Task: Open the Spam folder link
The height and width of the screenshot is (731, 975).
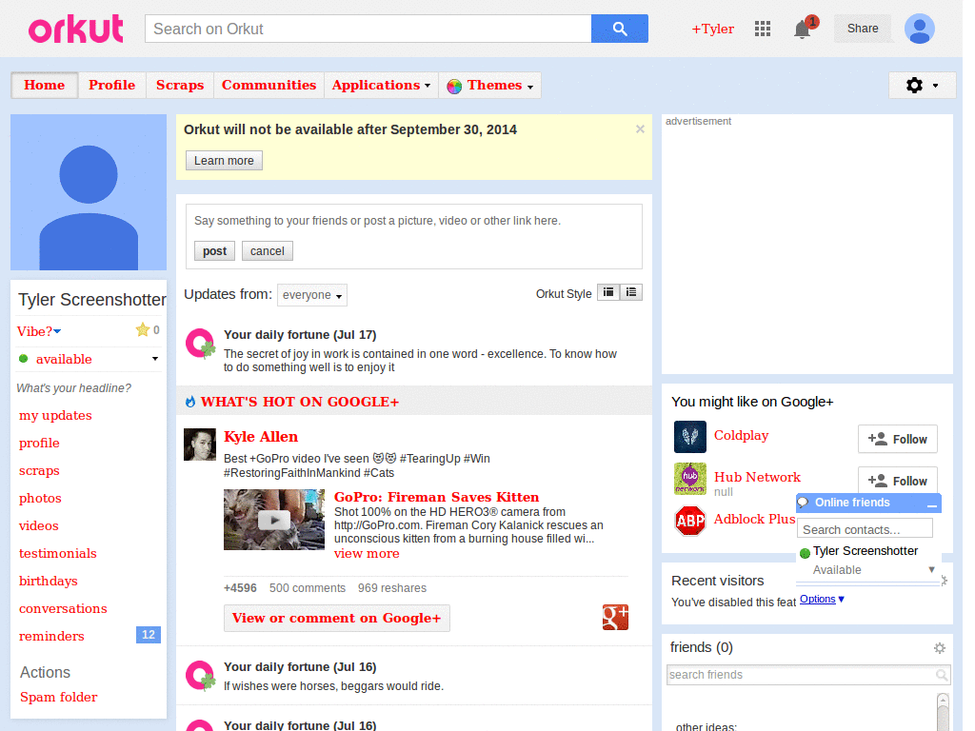Action: [x=58, y=697]
